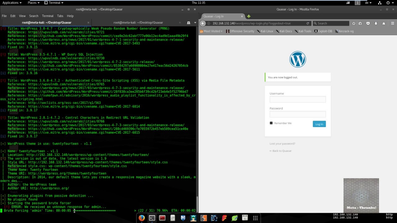Open the terminal Search menu
397x223 pixels.
click(x=34, y=16)
